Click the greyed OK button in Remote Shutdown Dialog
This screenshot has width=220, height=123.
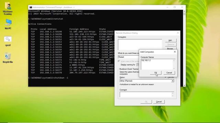pyautogui.click(x=146, y=102)
